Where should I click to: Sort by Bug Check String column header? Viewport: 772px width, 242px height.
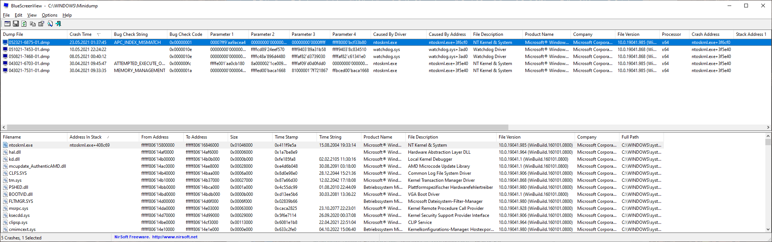(139, 34)
